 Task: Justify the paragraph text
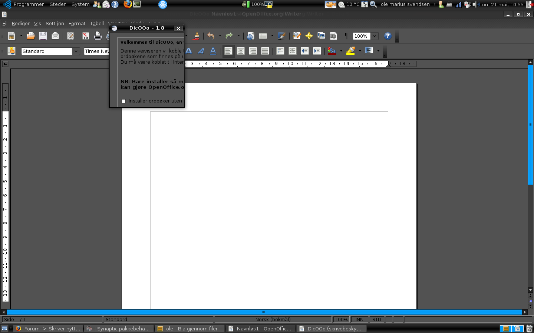[265, 51]
